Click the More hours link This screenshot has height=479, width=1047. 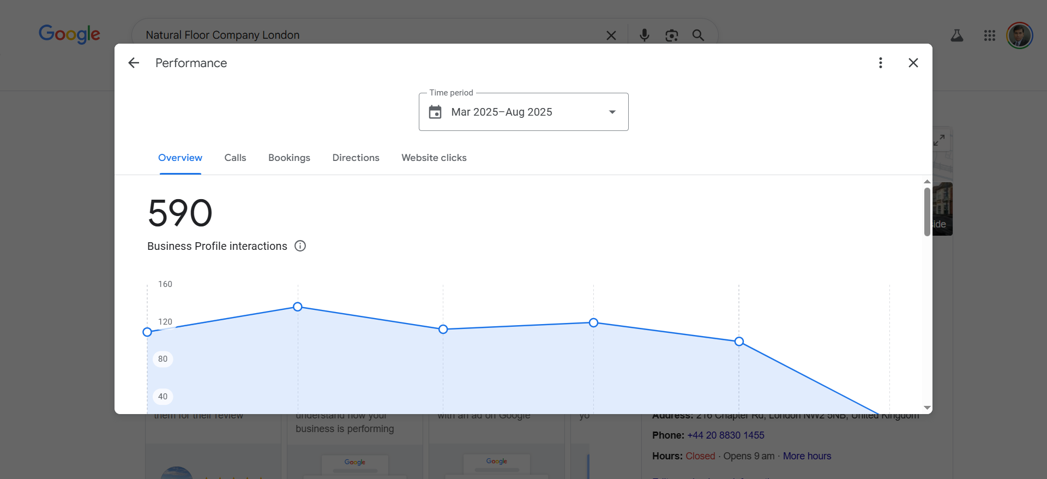(x=807, y=456)
